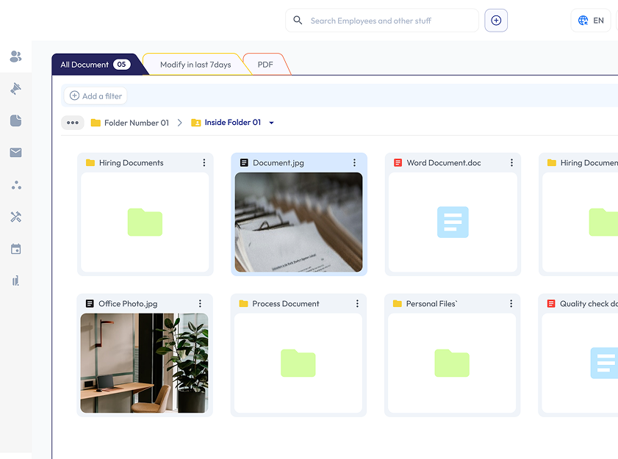Click the 05 count badge on All Document
The height and width of the screenshot is (459, 618).
[x=121, y=64]
